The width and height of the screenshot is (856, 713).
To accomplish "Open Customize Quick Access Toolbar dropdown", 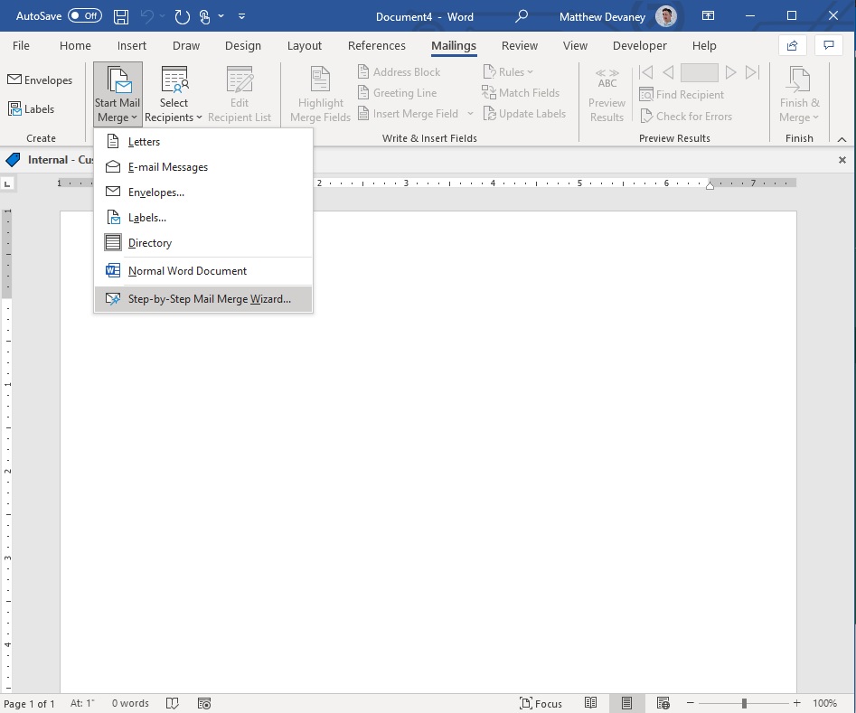I will 241,16.
